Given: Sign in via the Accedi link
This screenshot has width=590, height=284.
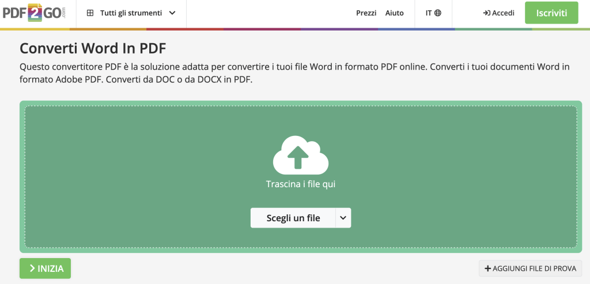Looking at the screenshot, I should pos(498,13).
